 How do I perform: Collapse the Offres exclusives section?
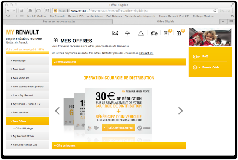pos(119,62)
